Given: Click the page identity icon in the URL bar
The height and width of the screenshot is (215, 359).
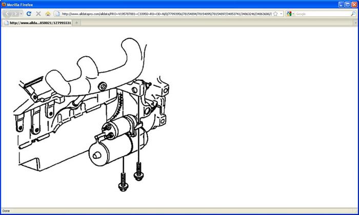Looking at the screenshot, I should pyautogui.click(x=57, y=14).
